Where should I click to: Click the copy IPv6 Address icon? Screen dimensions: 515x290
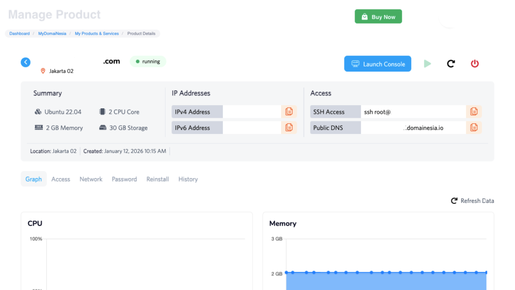point(289,127)
